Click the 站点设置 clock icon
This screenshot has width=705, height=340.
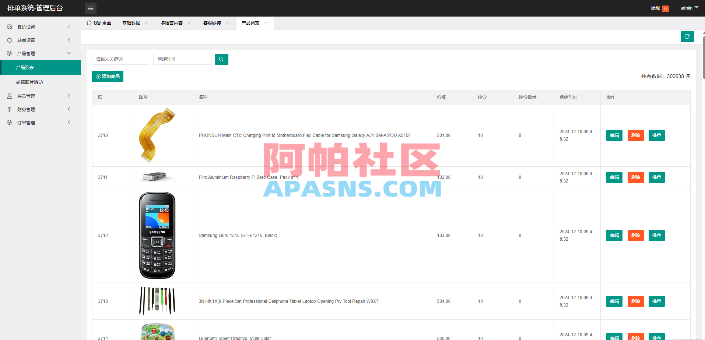click(x=9, y=40)
